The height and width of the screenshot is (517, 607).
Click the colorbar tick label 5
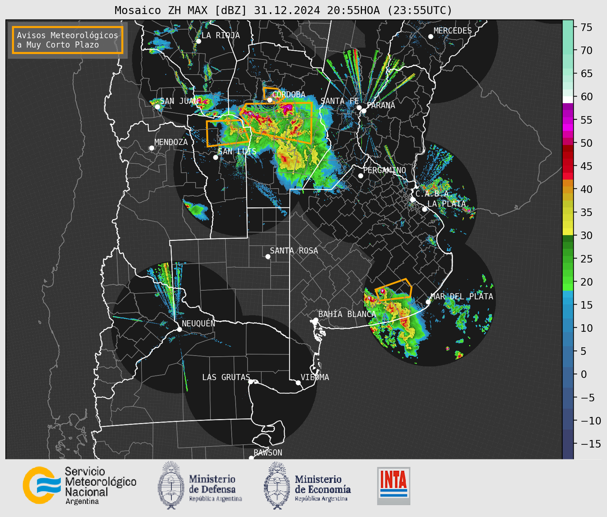[584, 351]
